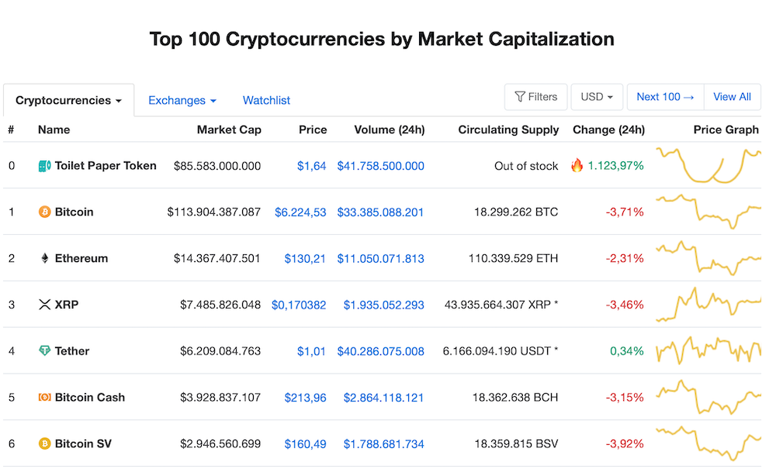Open the Bitcoin SV row price graph

[708, 443]
